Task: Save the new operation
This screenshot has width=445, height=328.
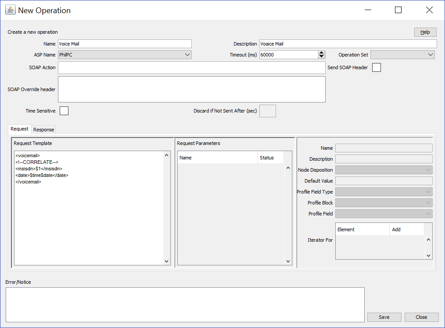Action: coord(384,317)
